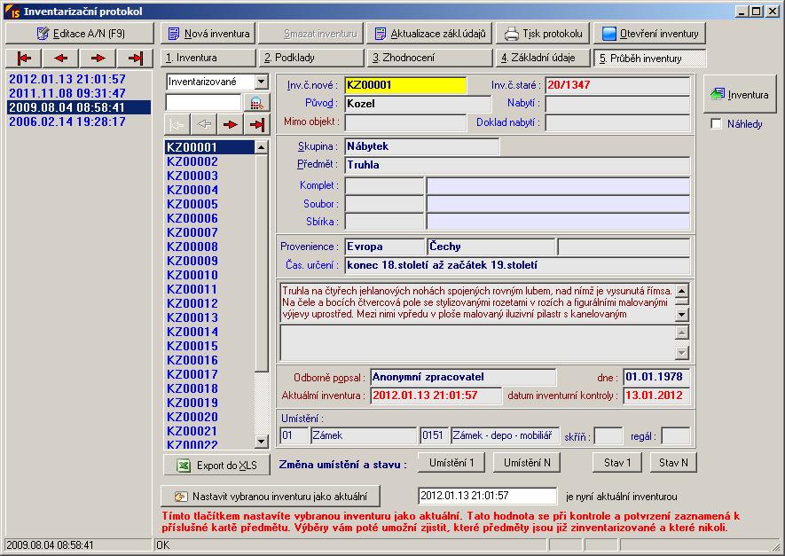This screenshot has width=785, height=556.
Task: Click Otevření inventury button
Action: click(x=650, y=34)
